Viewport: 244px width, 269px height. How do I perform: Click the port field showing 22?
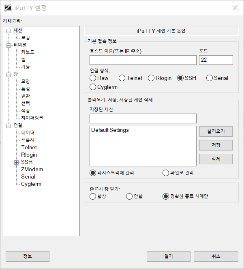[216, 60]
